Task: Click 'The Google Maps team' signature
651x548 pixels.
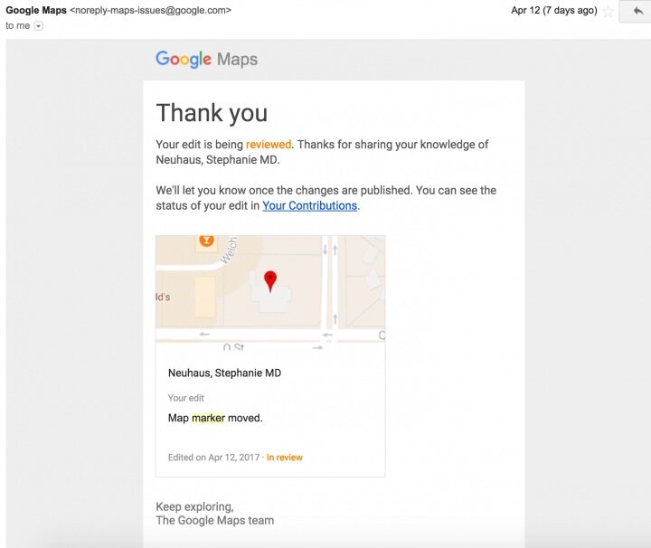Action: click(x=215, y=520)
